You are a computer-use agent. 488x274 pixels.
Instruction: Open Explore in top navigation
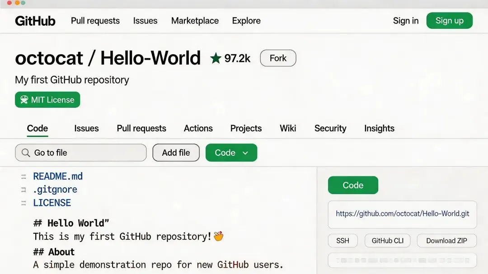point(247,21)
